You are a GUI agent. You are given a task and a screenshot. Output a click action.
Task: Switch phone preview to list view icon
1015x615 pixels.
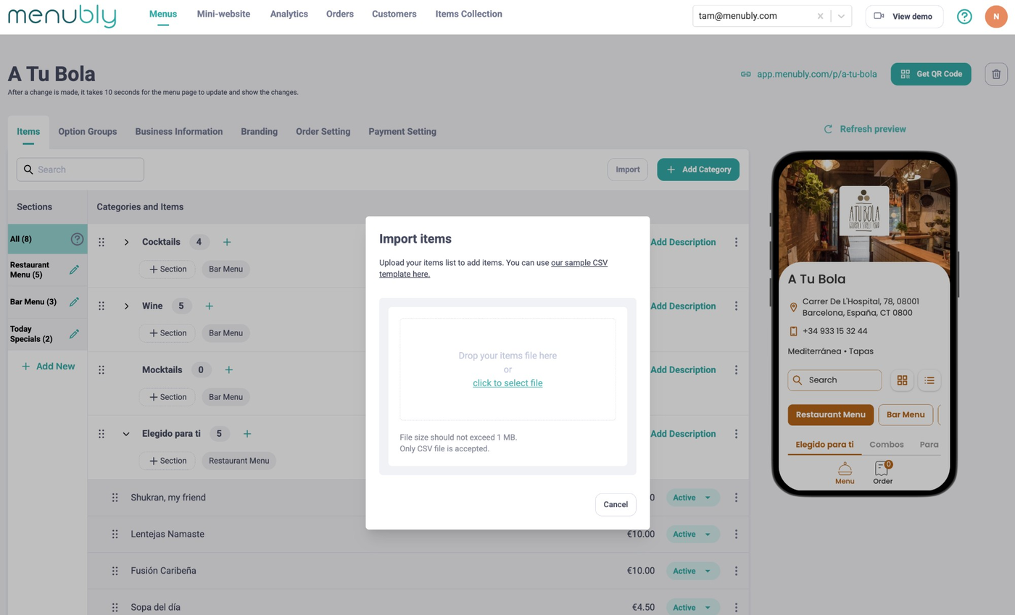pos(929,380)
